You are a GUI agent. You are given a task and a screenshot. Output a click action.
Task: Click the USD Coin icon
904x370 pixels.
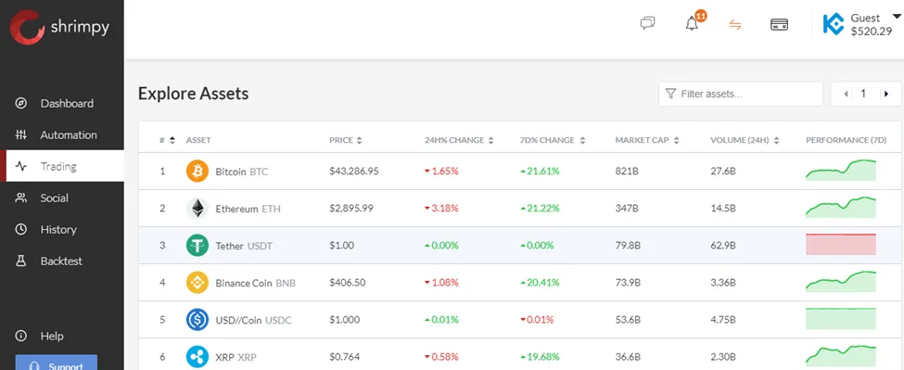click(x=197, y=319)
